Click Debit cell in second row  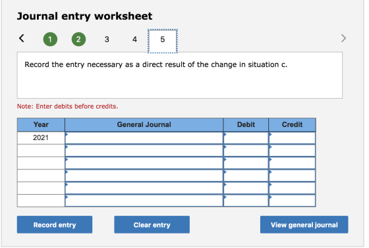pos(246,151)
